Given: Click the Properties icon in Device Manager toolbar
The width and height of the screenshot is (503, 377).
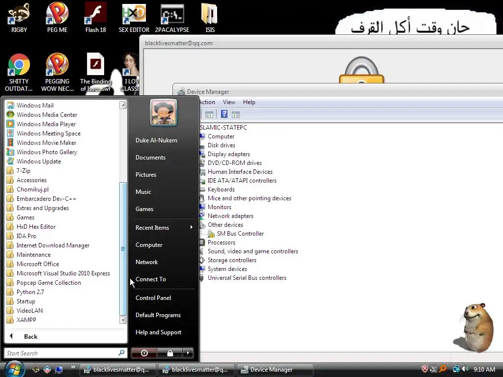Looking at the screenshot, I should coord(209,114).
